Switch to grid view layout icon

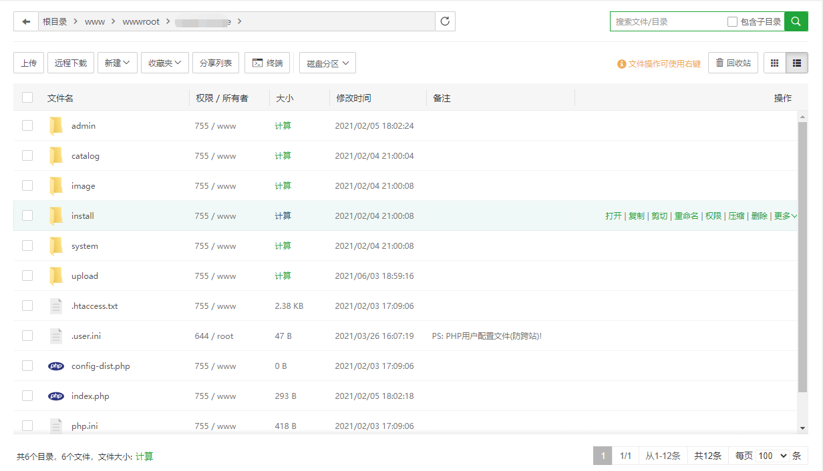[775, 63]
